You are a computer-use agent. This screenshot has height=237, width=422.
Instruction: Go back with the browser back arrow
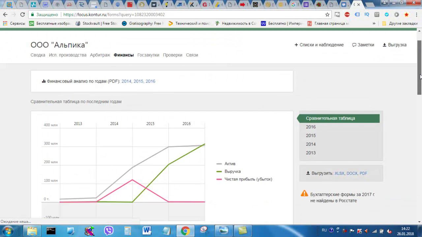(x=5, y=14)
